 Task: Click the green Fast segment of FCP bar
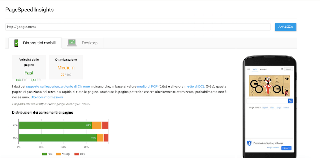point(55,125)
